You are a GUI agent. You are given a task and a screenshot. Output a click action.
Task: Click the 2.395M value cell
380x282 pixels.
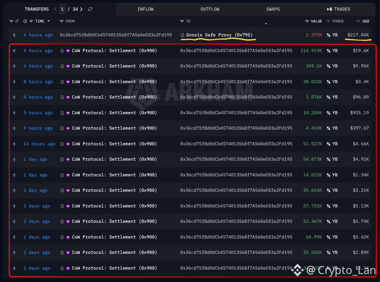pyautogui.click(x=314, y=35)
